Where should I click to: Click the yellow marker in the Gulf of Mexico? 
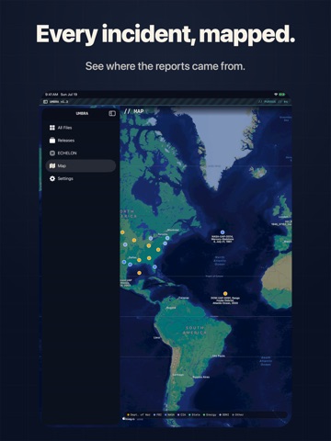pyautogui.click(x=140, y=273)
